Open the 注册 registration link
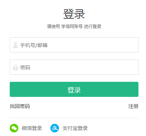This screenshot has height=136, width=146. pyautogui.click(x=133, y=106)
